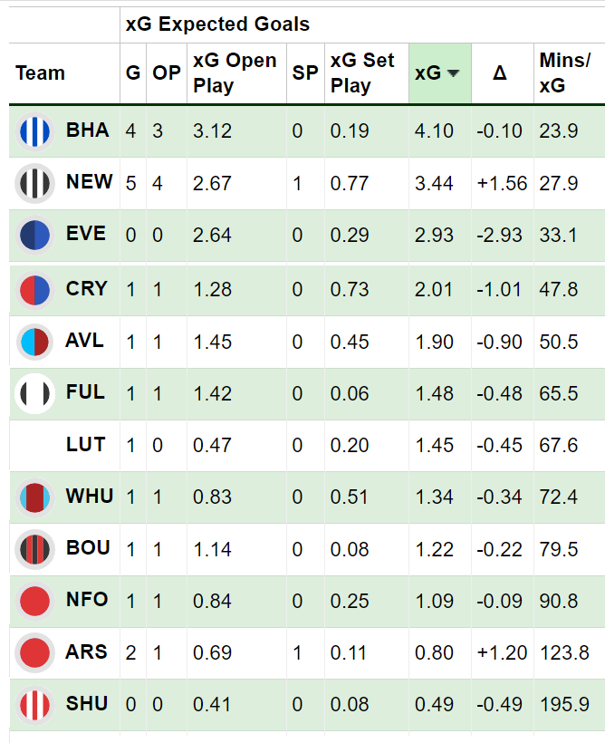Click the WHU team crest icon

tap(35, 497)
